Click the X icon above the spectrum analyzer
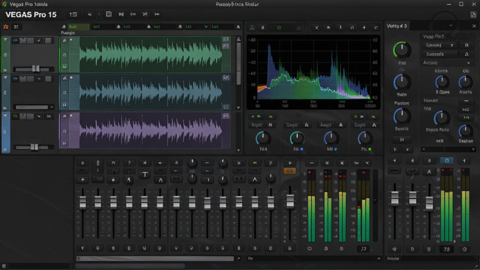480x270 pixels. tap(317, 28)
